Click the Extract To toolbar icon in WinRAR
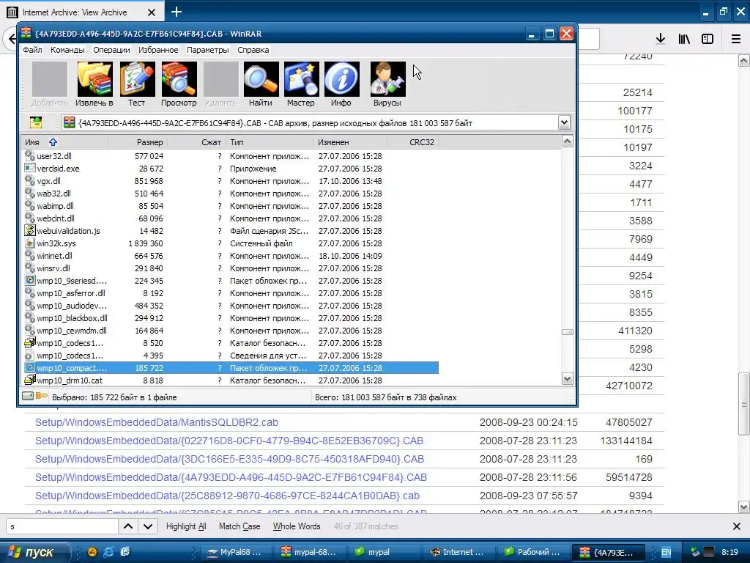 [94, 79]
